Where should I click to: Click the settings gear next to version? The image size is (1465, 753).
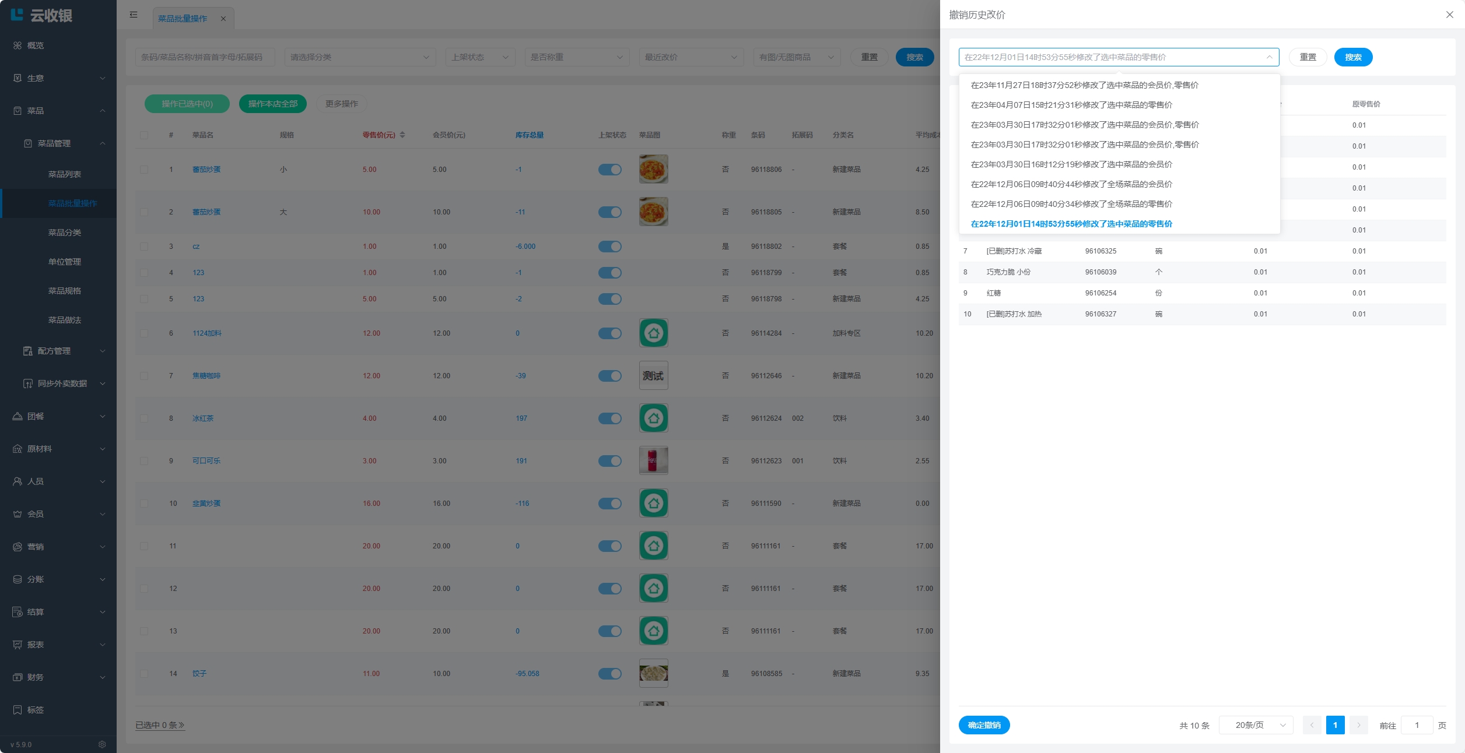102,744
